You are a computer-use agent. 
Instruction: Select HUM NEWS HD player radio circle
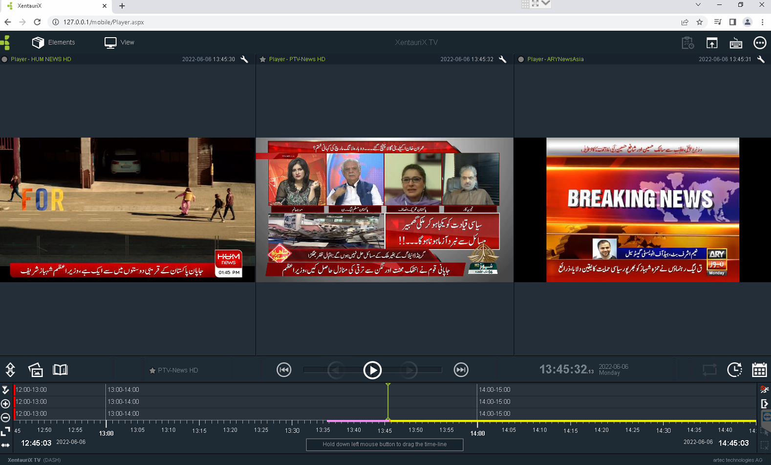(4, 59)
